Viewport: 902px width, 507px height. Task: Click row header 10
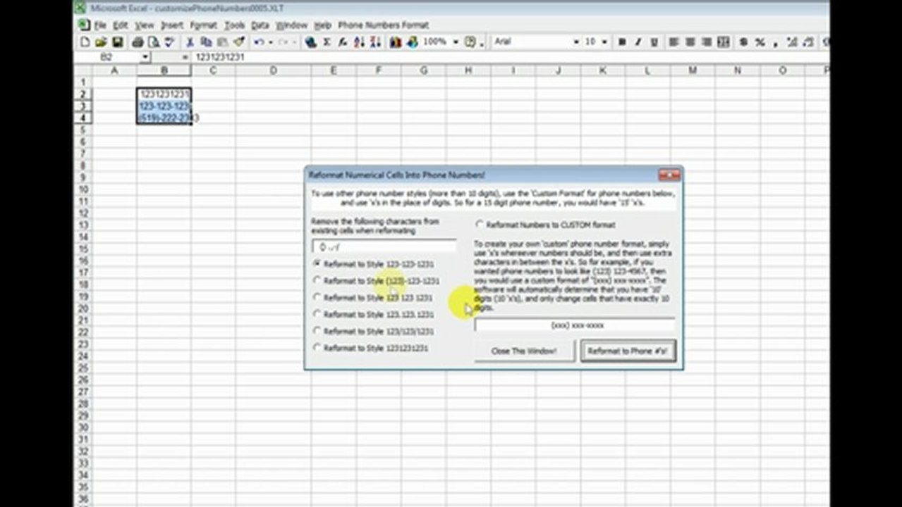point(83,189)
